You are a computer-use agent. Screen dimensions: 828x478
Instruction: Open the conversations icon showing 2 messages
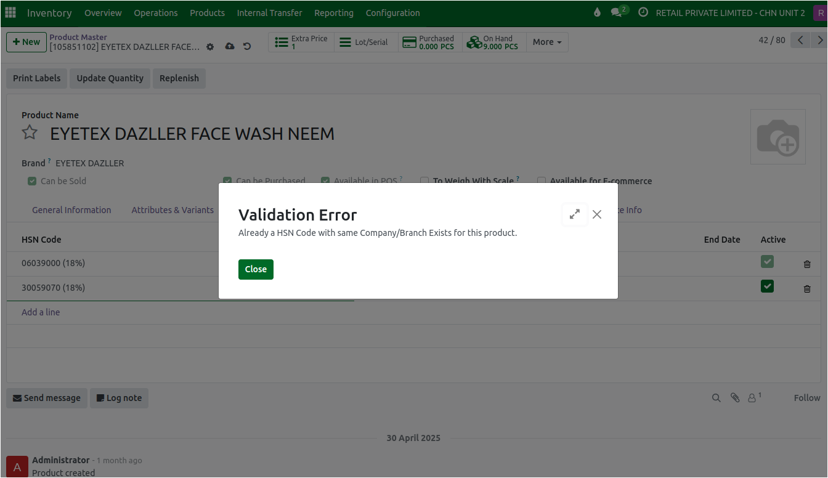(x=617, y=12)
